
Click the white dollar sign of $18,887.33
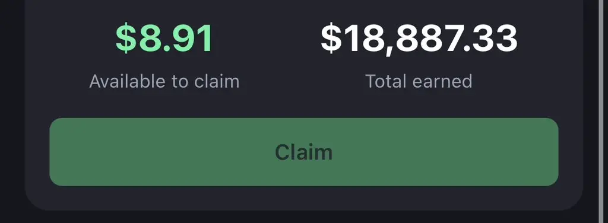pyautogui.click(x=331, y=39)
